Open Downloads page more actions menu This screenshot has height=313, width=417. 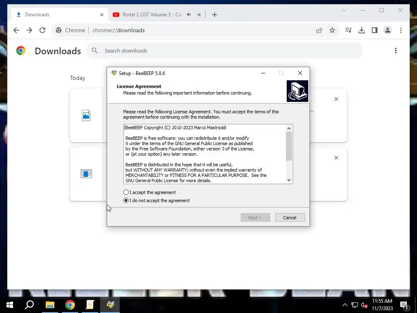(396, 51)
